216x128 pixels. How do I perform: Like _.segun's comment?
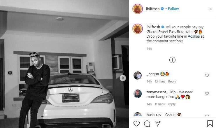207,75
